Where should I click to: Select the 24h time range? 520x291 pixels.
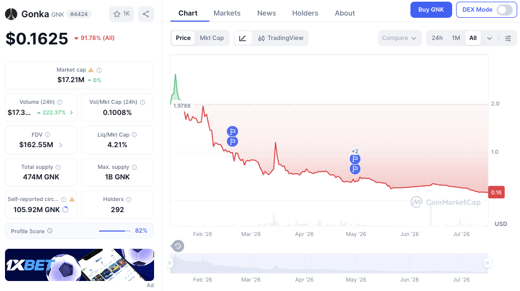tap(437, 38)
